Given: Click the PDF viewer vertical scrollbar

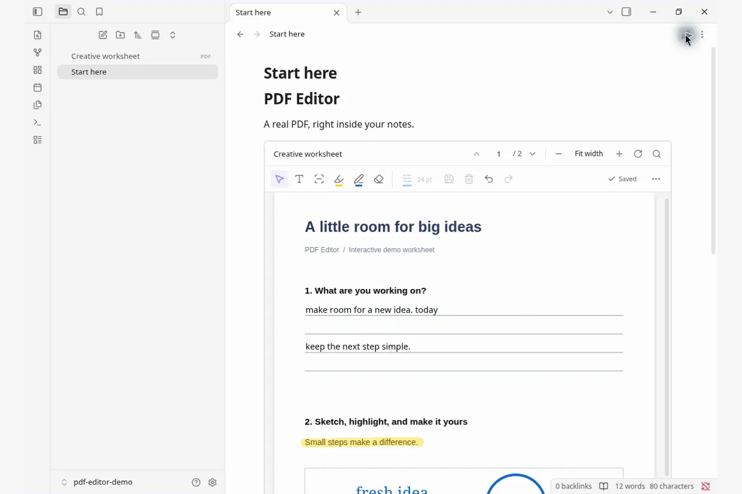Looking at the screenshot, I should [667, 337].
